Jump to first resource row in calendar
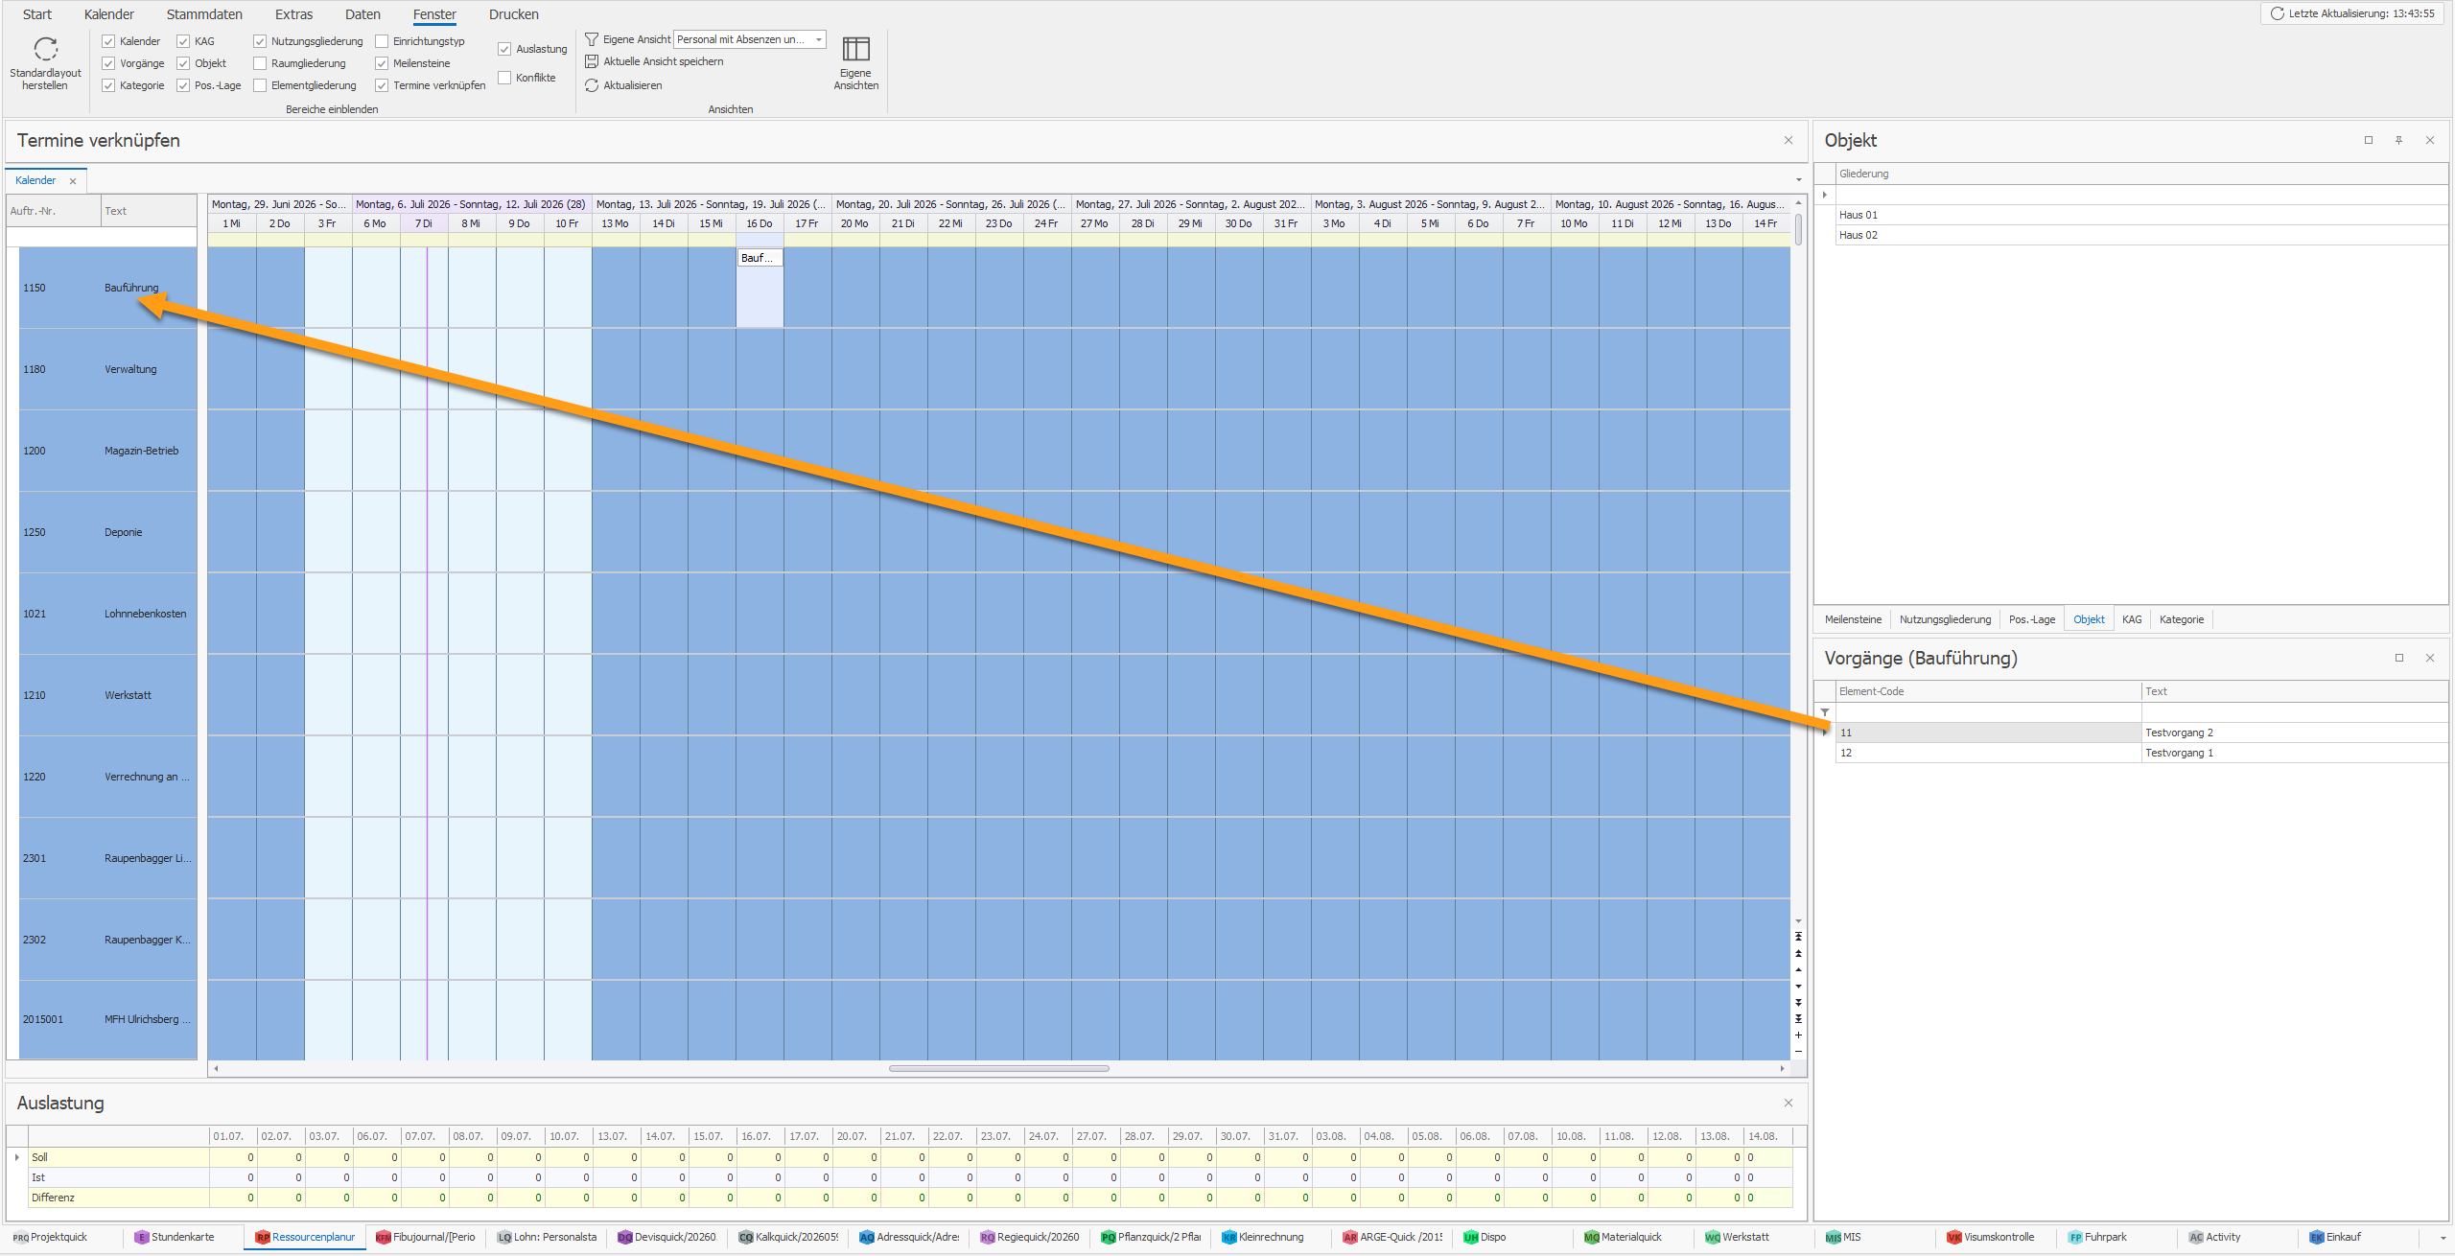The image size is (2455, 1256). 1798,936
